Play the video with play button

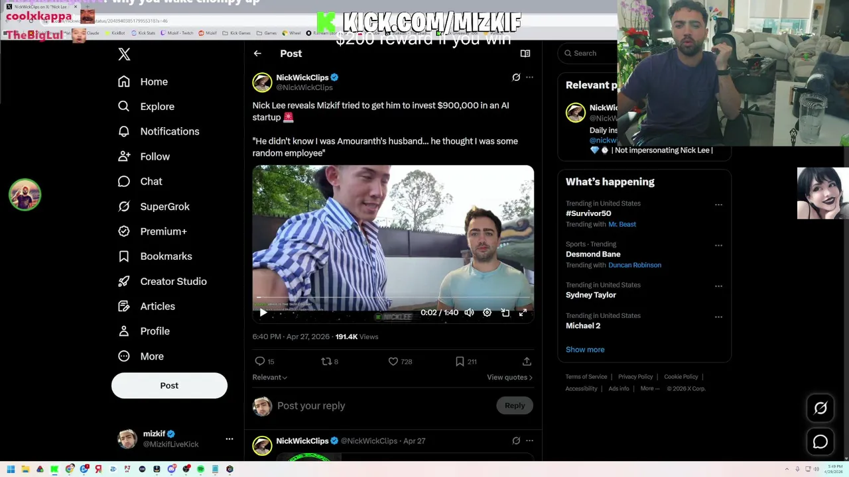pos(263,313)
